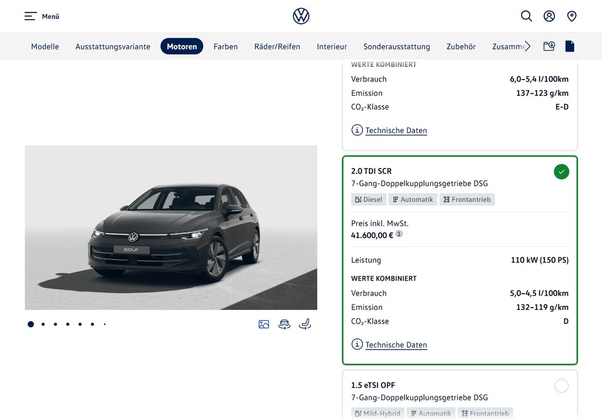The width and height of the screenshot is (602, 419).
Task: Click the Volkswagen logo
Action: click(x=301, y=16)
